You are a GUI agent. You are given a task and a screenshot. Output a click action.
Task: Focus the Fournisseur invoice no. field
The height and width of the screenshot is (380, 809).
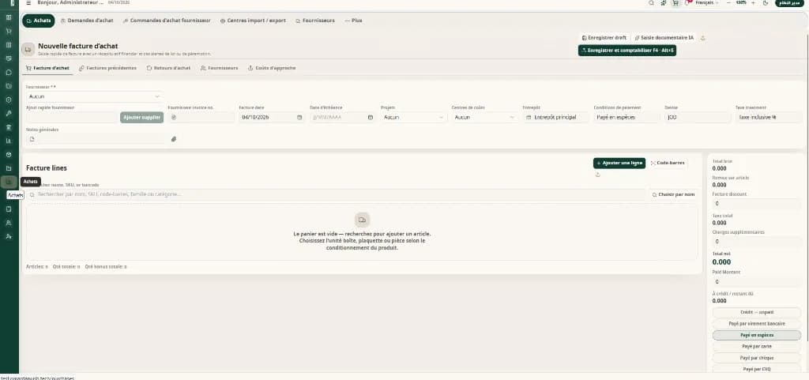point(201,117)
